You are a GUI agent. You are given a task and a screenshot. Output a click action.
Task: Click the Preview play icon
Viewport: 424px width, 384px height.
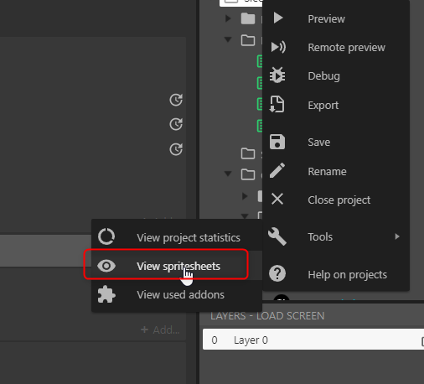278,18
